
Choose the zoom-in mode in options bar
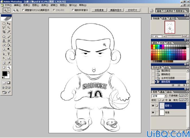pyautogui.click(x=14, y=10)
